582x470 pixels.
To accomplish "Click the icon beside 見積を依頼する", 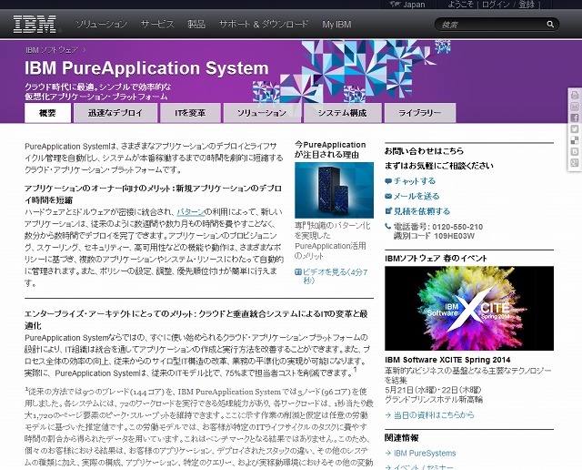I will [388, 211].
